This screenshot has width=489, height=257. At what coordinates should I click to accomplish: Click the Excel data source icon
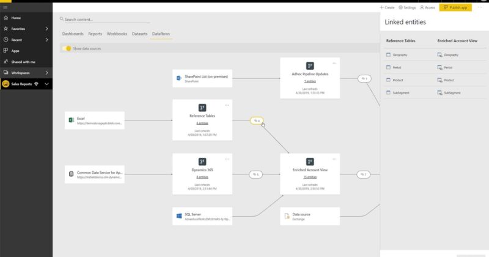[71, 120]
